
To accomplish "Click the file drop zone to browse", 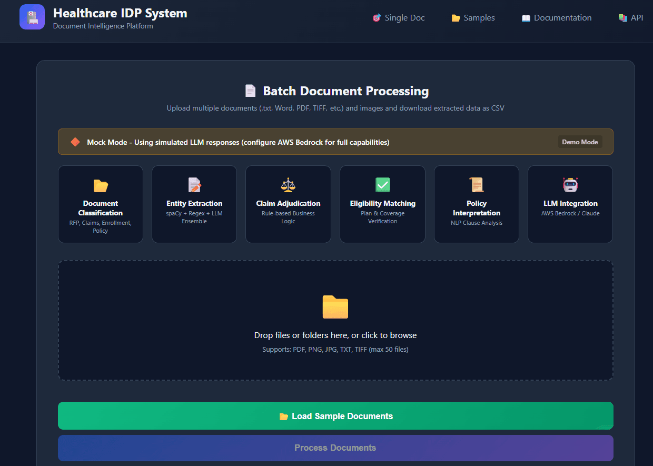I will (335, 320).
